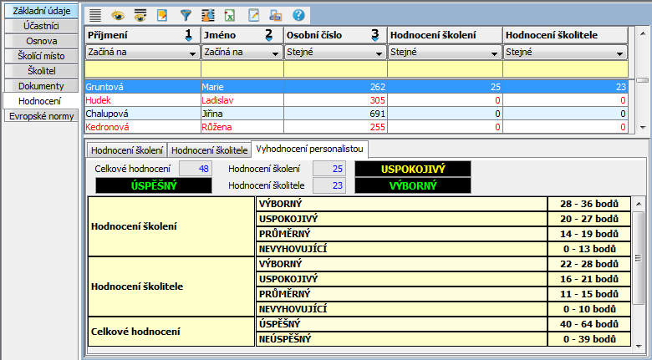Open the blue help question mark icon
This screenshot has height=360, width=652.
pyautogui.click(x=298, y=15)
